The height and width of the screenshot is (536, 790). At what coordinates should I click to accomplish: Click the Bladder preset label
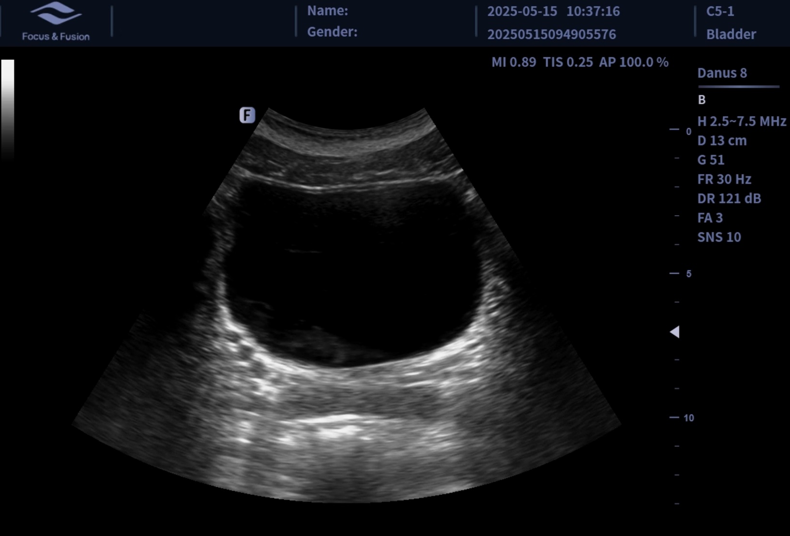pyautogui.click(x=731, y=34)
